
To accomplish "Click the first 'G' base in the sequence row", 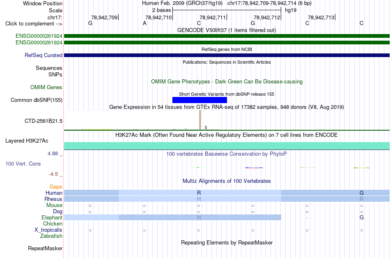I will 90,23.
